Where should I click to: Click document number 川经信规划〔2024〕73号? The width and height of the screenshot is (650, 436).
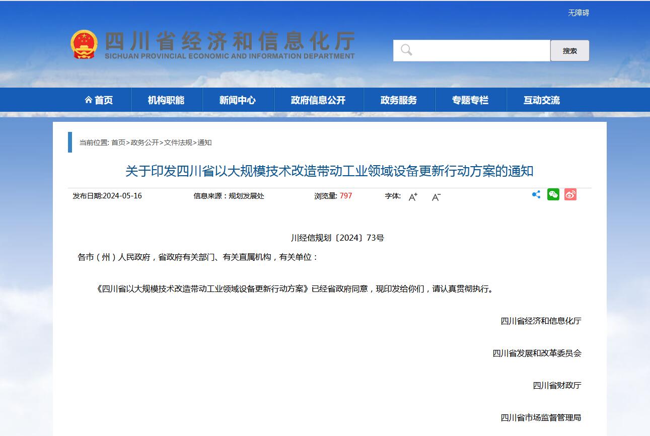337,238
